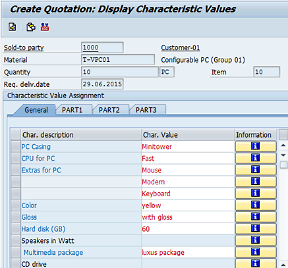Select row marker for Gloss row
The image size is (288, 268).
click(16, 217)
